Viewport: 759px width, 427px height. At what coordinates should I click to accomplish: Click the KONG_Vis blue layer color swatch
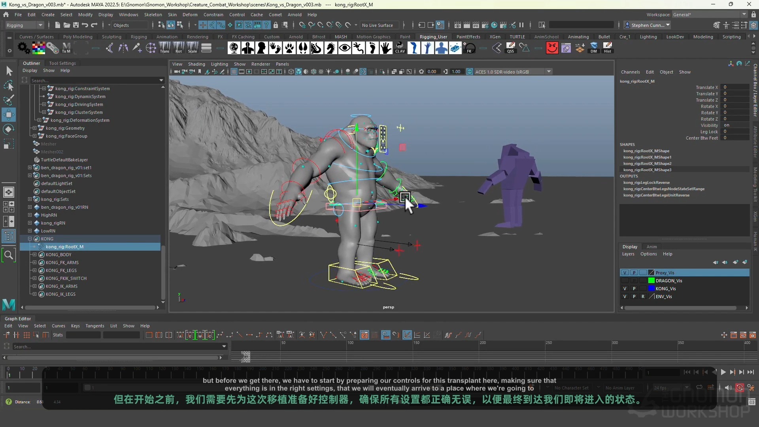coord(651,289)
